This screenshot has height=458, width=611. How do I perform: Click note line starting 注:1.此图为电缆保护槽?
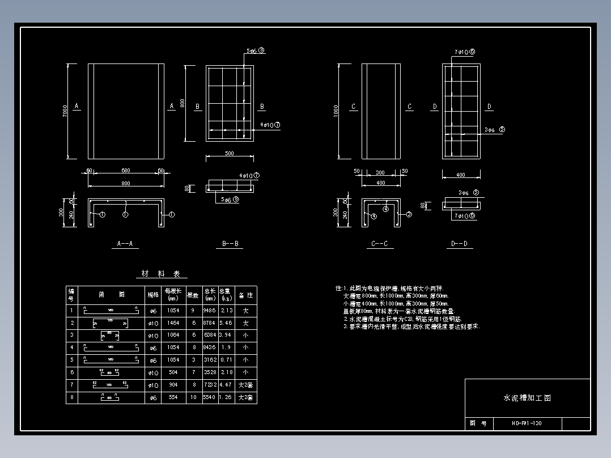[x=389, y=289]
